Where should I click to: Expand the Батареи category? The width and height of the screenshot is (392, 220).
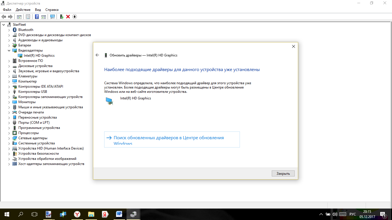point(9,45)
